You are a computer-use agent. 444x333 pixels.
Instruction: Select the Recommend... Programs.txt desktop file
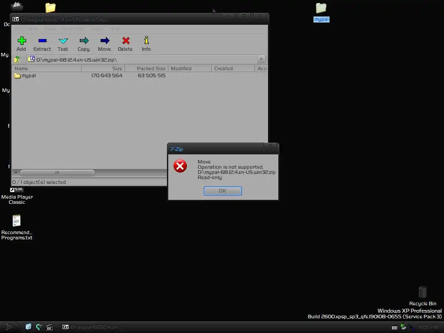pos(17,227)
